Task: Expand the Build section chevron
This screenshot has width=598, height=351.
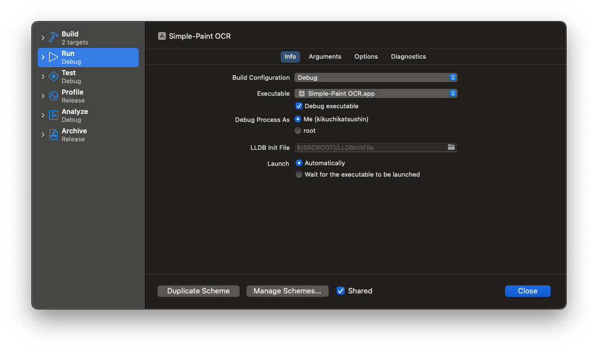Action: coord(43,38)
